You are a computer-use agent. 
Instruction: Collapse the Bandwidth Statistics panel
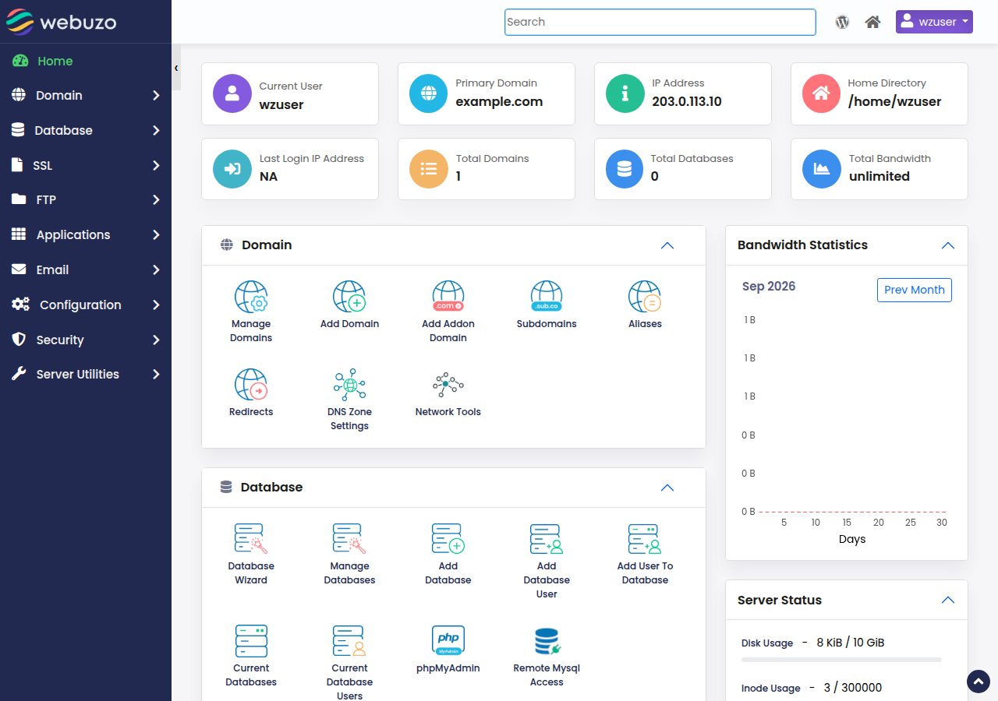[948, 245]
